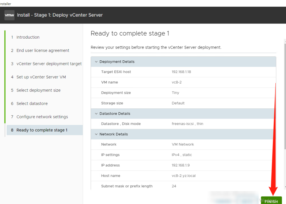Viewport: 286px width, 204px height.
Task: Select the Configure network settings step
Action: (42, 117)
